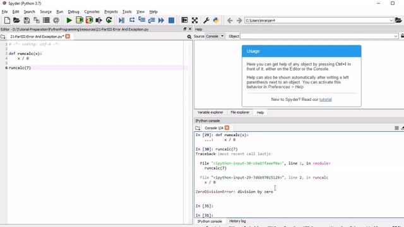Screen dimensions: 404x227
Task: Run the selection or current line
Action: tap(98, 20)
